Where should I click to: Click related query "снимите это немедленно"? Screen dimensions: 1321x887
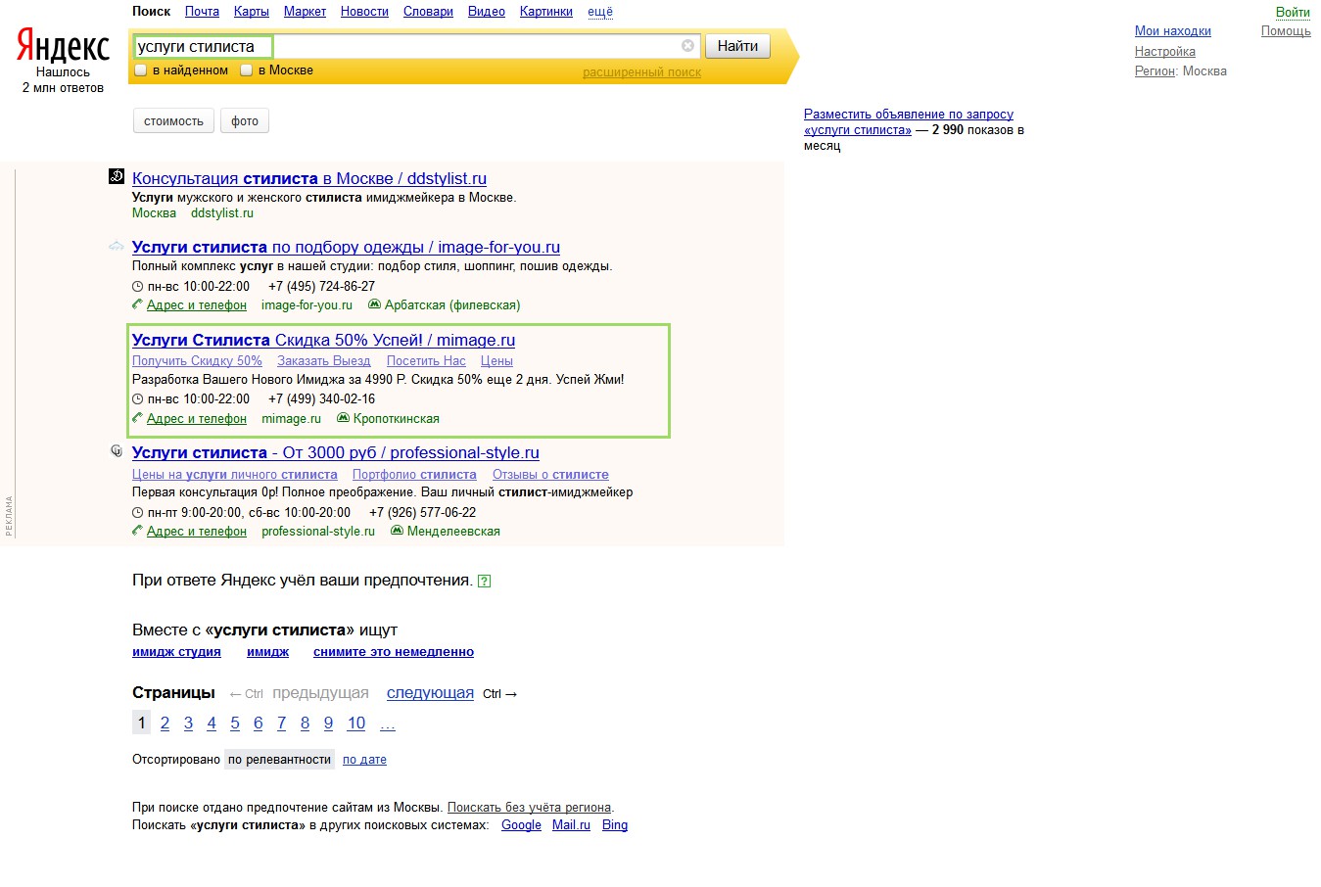click(x=394, y=652)
